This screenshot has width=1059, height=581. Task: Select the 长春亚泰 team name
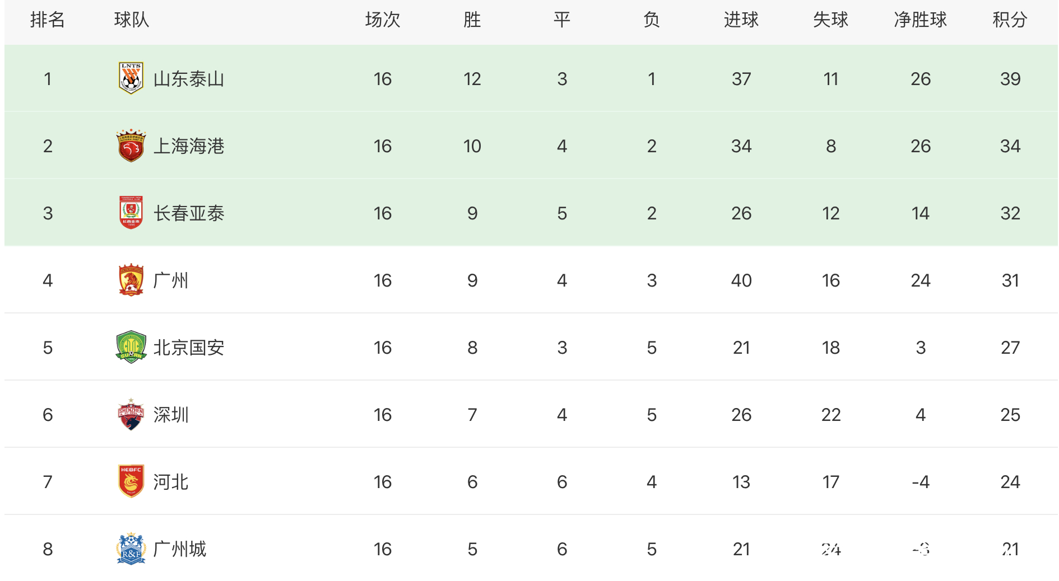tap(189, 213)
